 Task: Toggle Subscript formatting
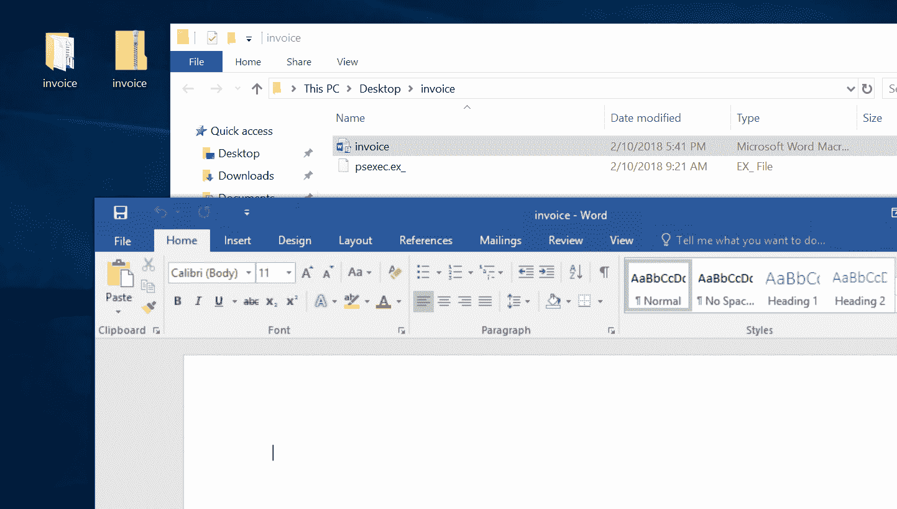coord(272,301)
